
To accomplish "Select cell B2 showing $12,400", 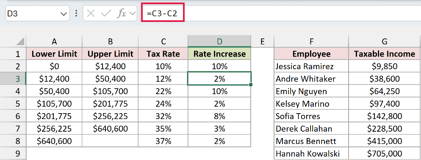I will (x=111, y=66).
